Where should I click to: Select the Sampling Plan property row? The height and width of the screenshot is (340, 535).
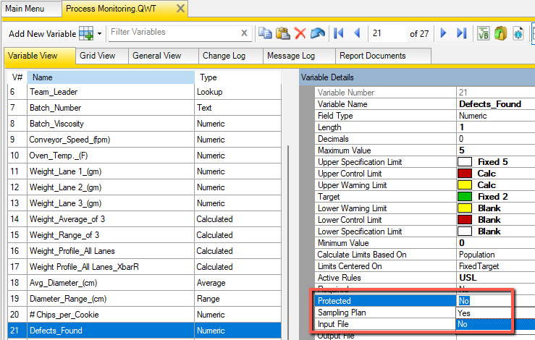click(386, 313)
